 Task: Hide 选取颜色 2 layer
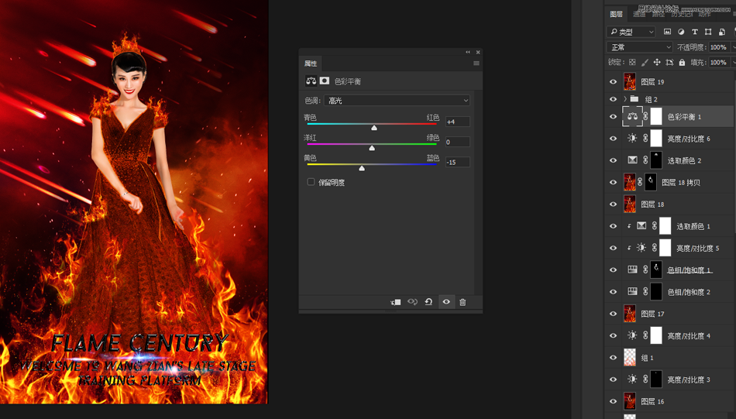click(x=613, y=160)
